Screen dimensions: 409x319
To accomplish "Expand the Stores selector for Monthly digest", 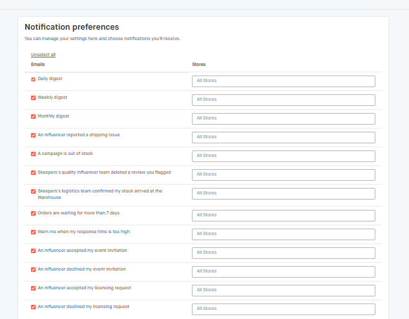I will pyautogui.click(x=283, y=119).
